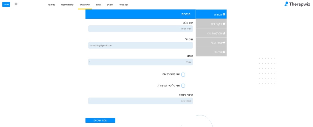Select the האיזור האישי nav tab
Viewport: 313px width, 127px height.
[x=85, y=4]
